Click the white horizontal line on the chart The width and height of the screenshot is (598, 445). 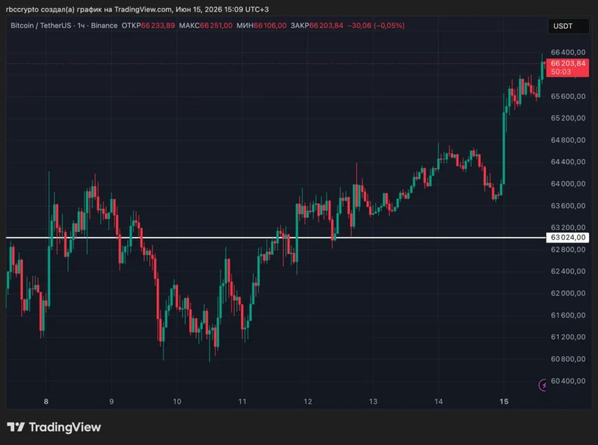[276, 237]
